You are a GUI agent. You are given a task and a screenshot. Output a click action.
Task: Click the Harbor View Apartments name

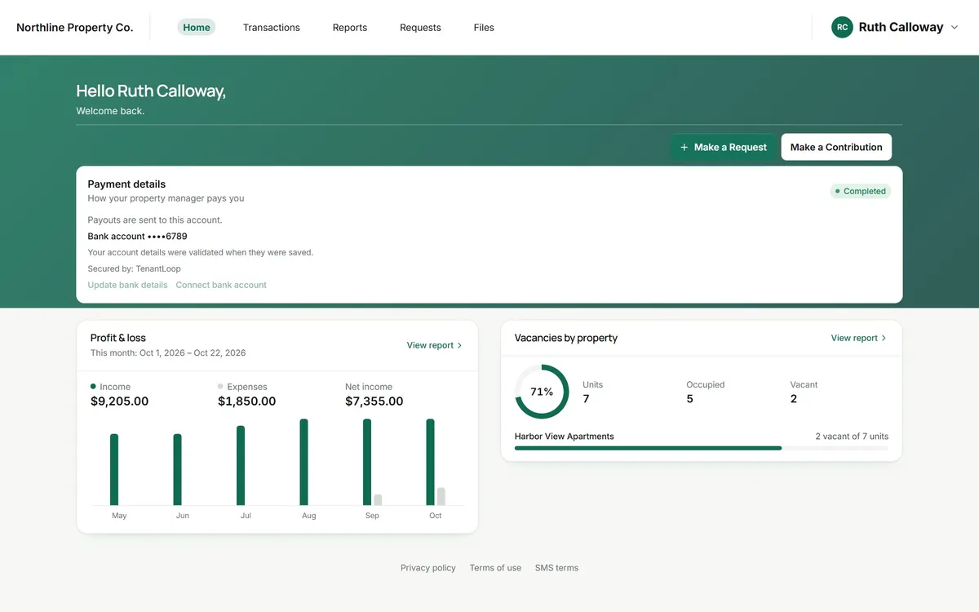point(565,437)
